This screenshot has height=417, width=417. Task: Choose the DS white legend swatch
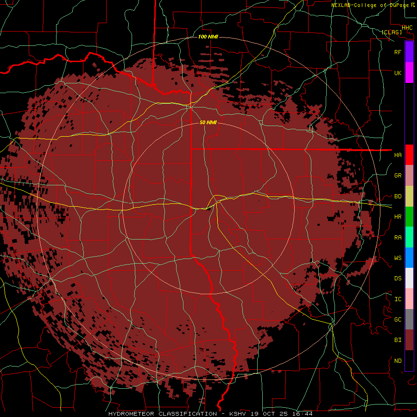pos(409,278)
